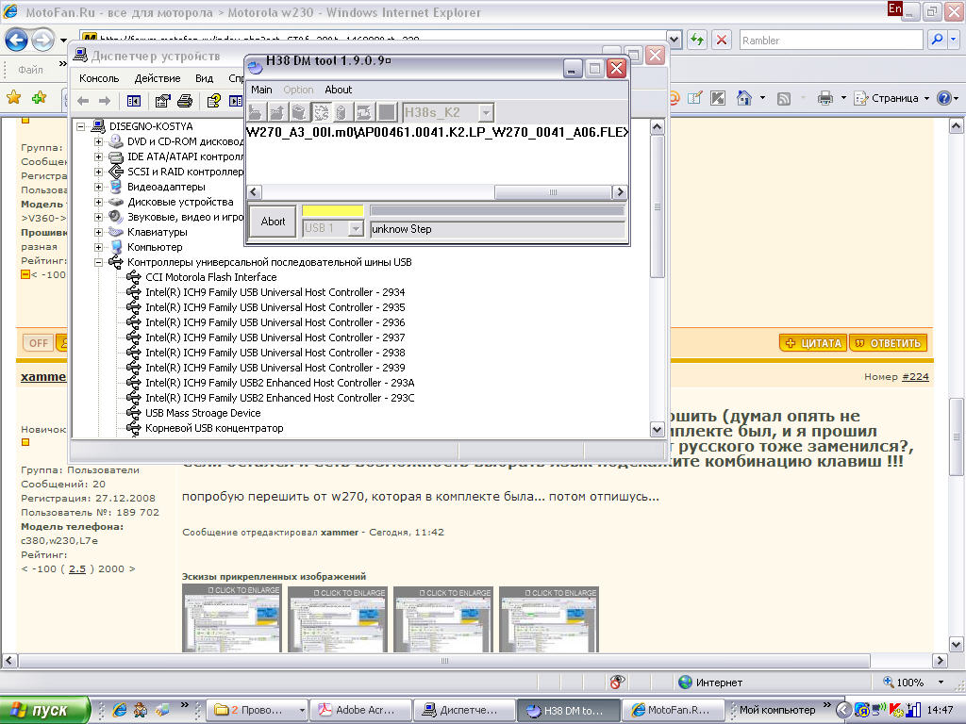Click the pressed flash icon in H38 toolbar
The height and width of the screenshot is (724, 966).
(321, 113)
